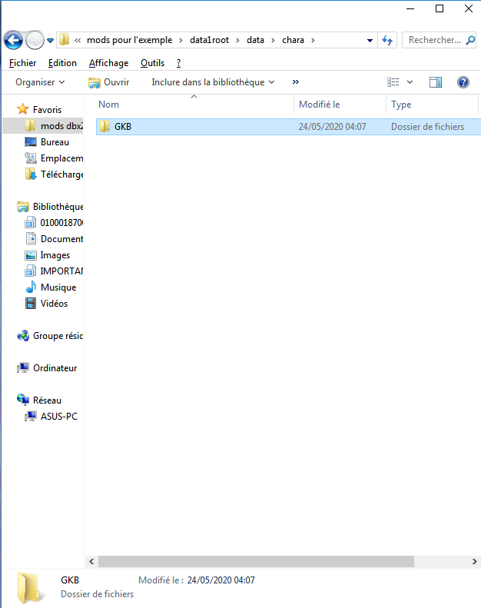Open the ? help menu

click(178, 63)
